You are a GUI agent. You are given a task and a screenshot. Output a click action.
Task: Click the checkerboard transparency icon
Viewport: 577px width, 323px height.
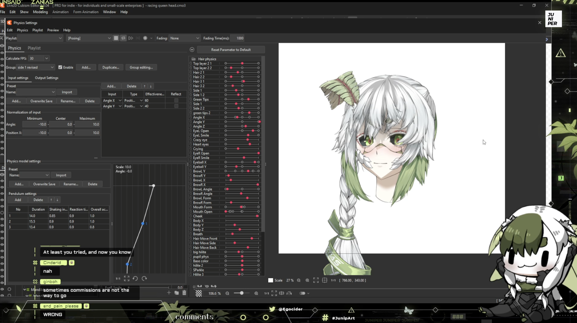199,293
